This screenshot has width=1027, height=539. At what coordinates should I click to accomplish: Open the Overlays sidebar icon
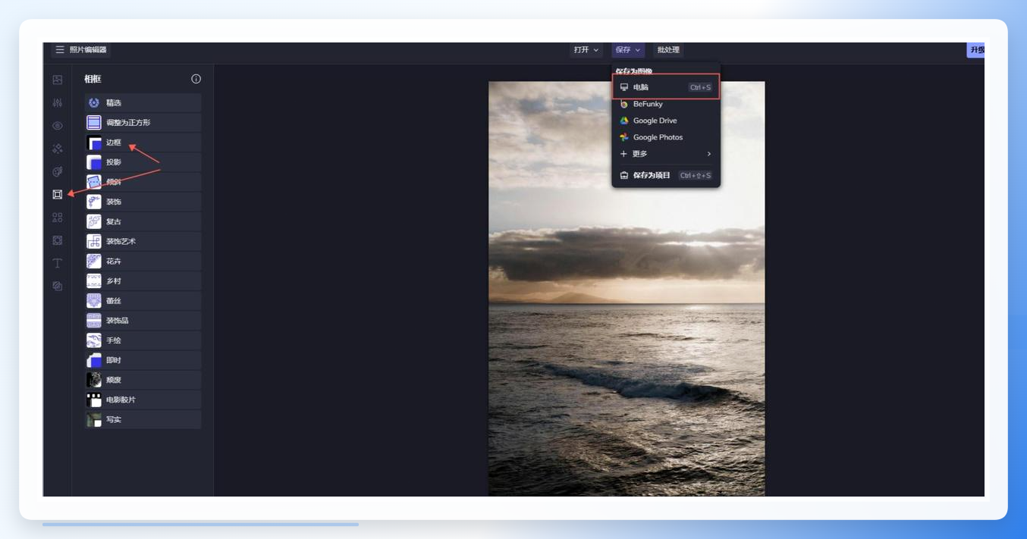coord(58,240)
